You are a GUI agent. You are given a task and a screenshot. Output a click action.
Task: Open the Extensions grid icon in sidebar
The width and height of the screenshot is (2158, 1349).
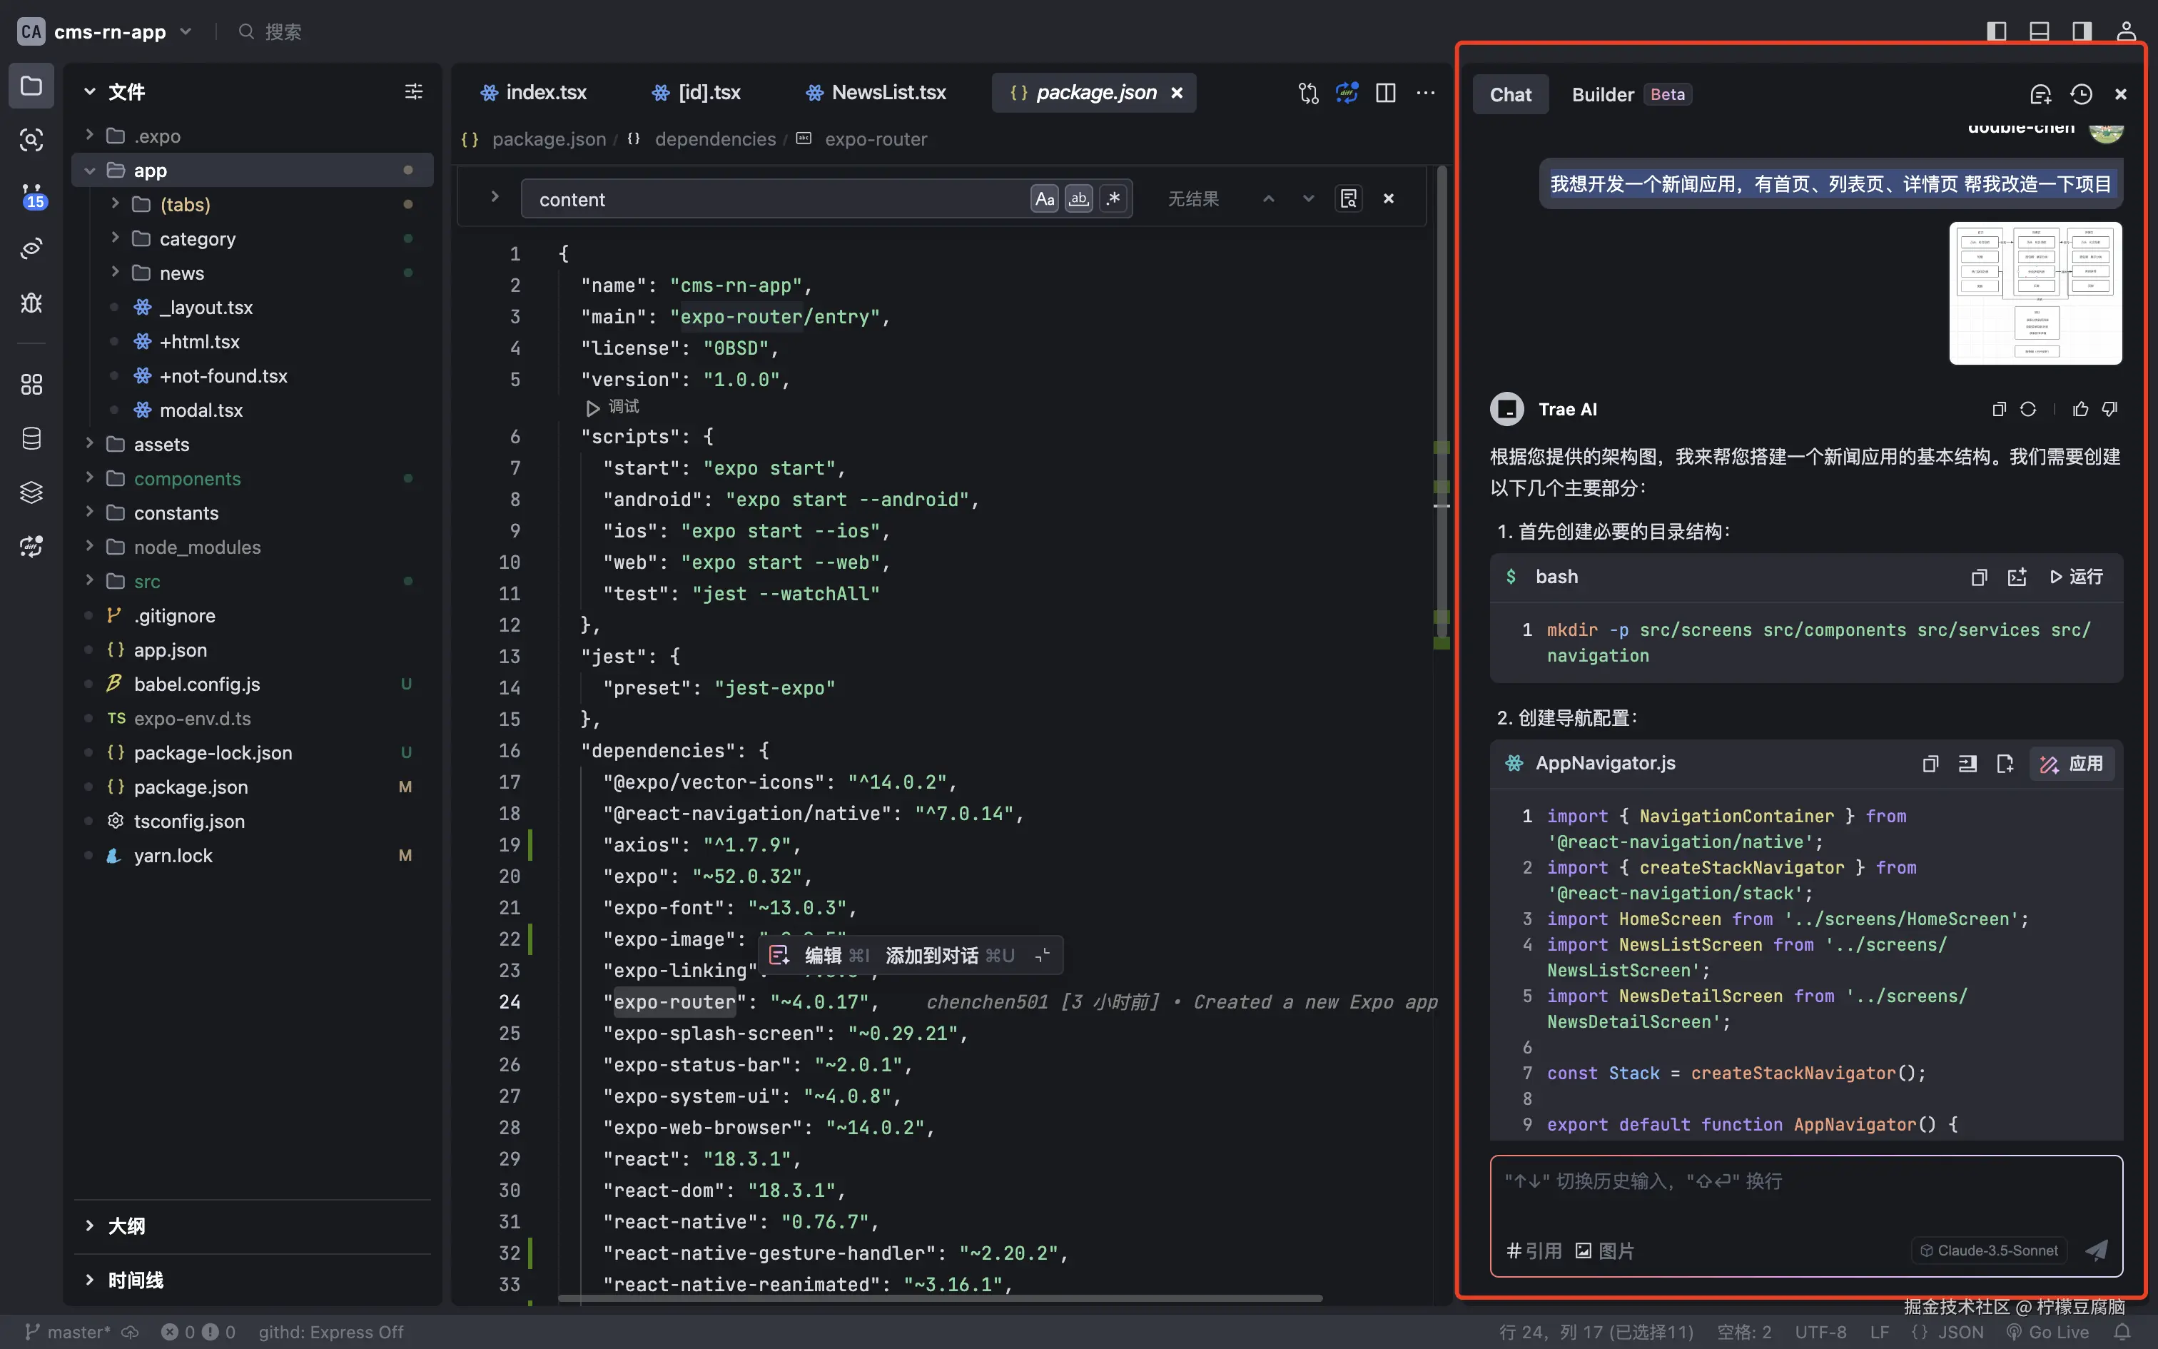[31, 384]
